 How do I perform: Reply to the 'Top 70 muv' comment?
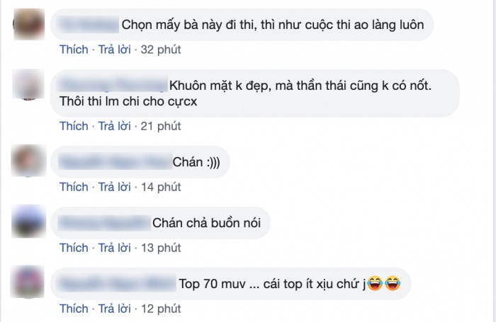click(x=115, y=309)
